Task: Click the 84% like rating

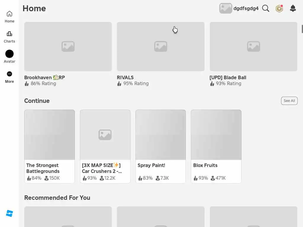Action: pos(34,178)
